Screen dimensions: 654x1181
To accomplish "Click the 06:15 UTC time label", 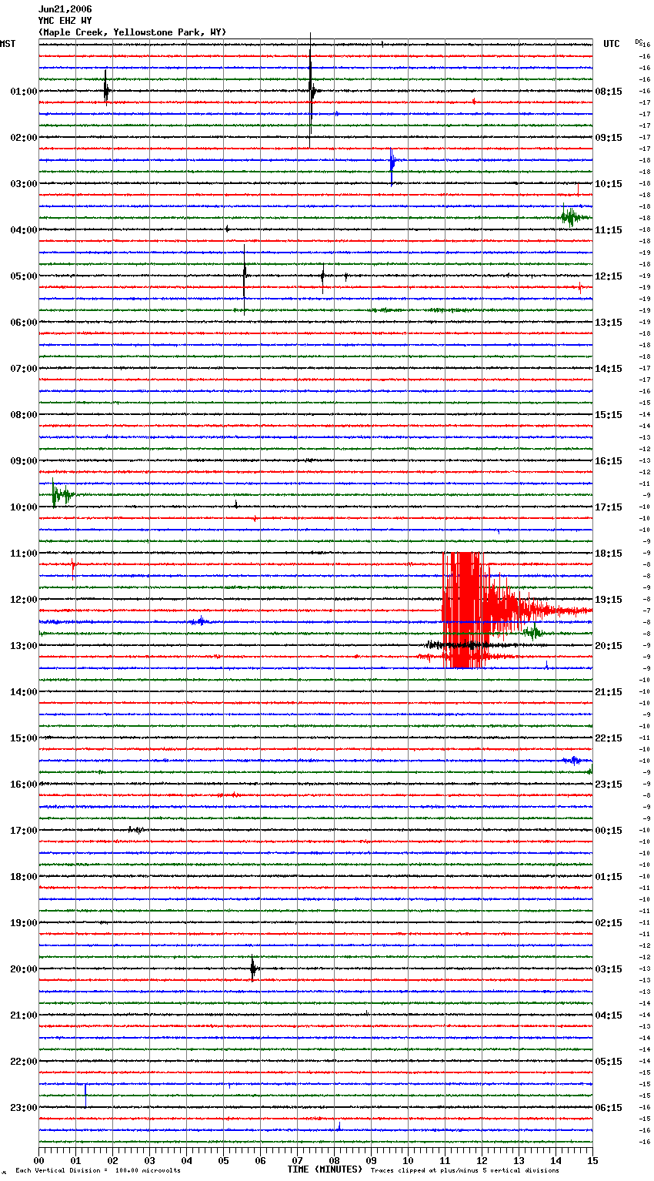I will coord(609,1108).
